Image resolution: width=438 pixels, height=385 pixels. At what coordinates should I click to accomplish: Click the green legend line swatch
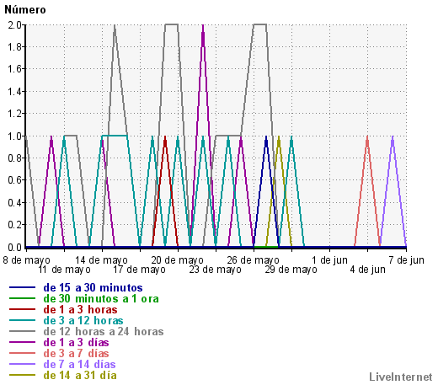(22, 298)
